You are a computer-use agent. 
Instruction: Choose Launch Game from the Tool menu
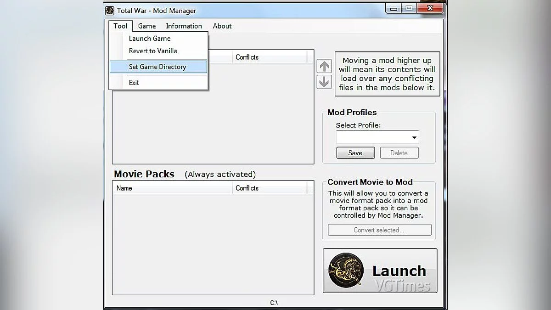coord(150,39)
